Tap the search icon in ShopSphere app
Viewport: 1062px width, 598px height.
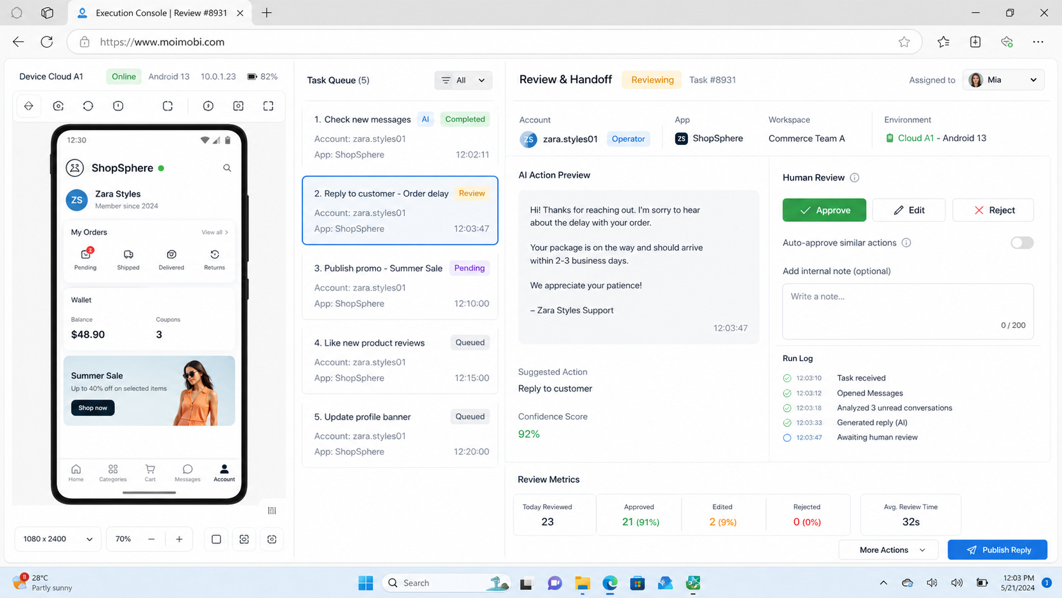(227, 168)
